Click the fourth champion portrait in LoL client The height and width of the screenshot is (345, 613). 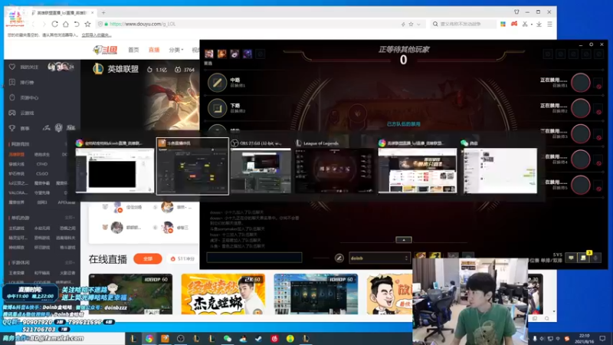(x=247, y=54)
